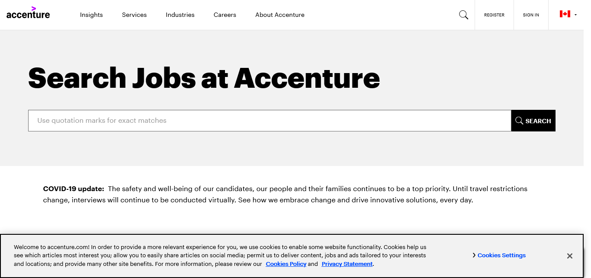Go to the Careers menu

[x=225, y=15]
